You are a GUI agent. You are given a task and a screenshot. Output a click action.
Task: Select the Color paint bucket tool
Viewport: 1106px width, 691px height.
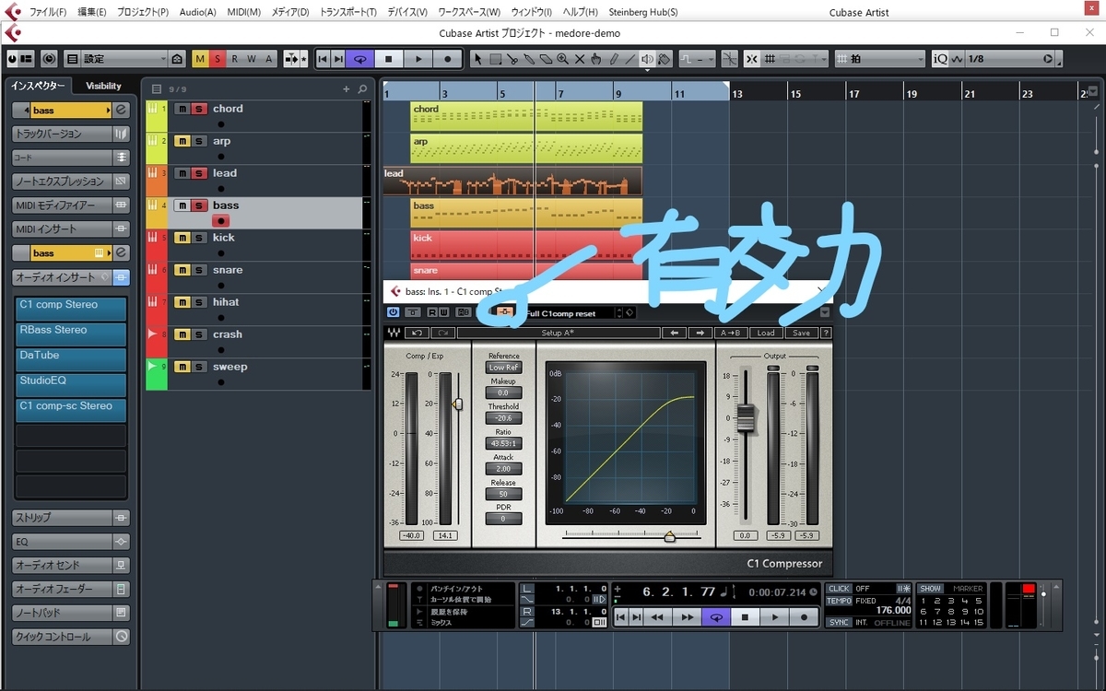664,59
